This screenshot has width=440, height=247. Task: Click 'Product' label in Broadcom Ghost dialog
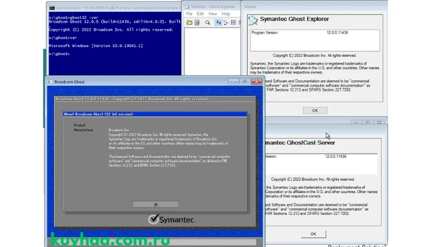(x=79, y=125)
